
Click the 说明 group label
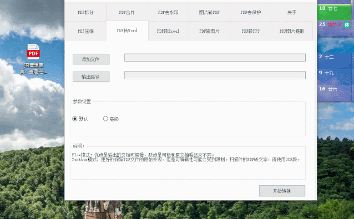(x=78, y=146)
